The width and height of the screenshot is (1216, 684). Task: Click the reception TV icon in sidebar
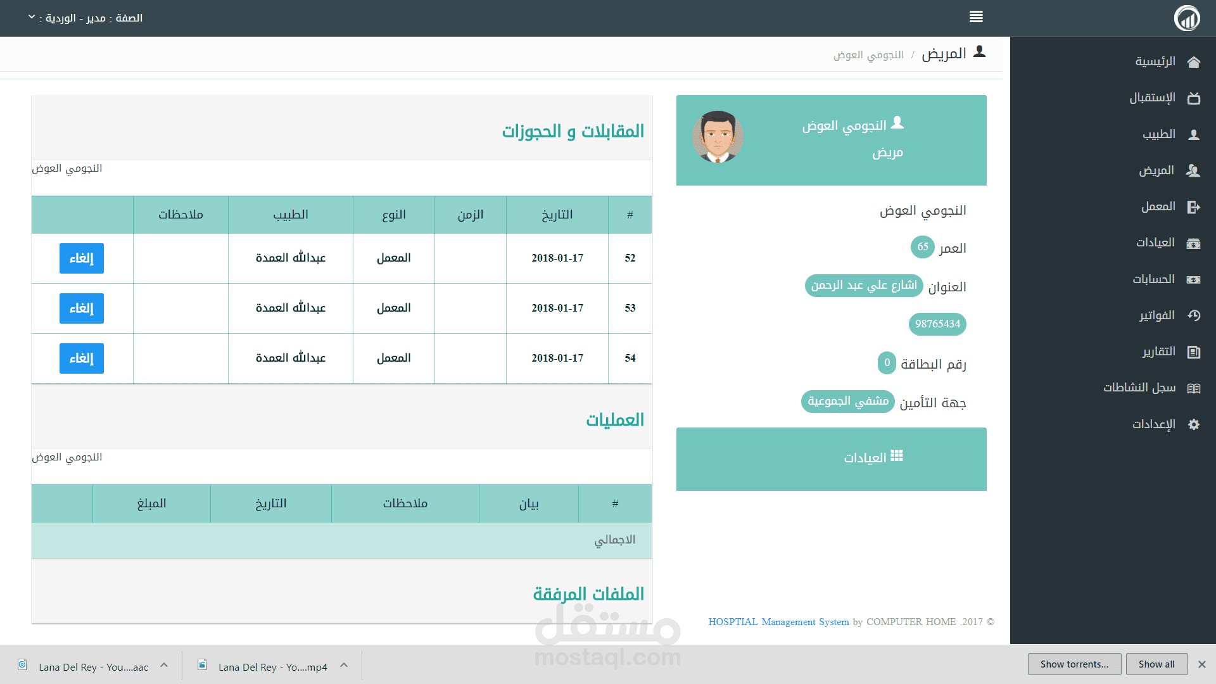click(x=1194, y=98)
